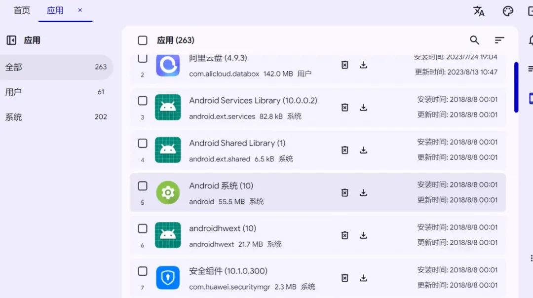Image resolution: width=533 pixels, height=298 pixels.
Task: Click 应用 (263) list header
Action: pyautogui.click(x=175, y=40)
